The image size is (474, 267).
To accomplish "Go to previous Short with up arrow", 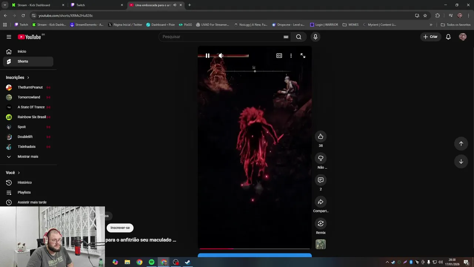I will pos(461,144).
